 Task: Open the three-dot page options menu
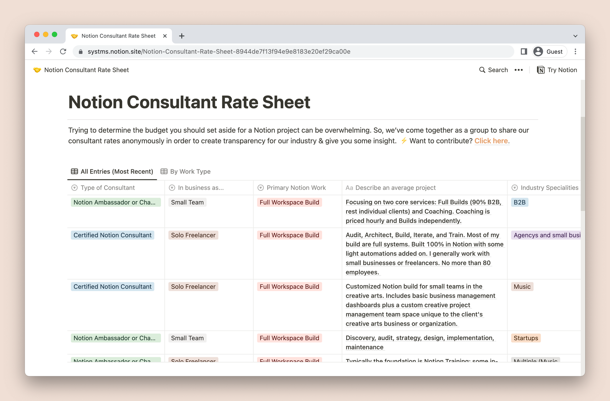518,70
